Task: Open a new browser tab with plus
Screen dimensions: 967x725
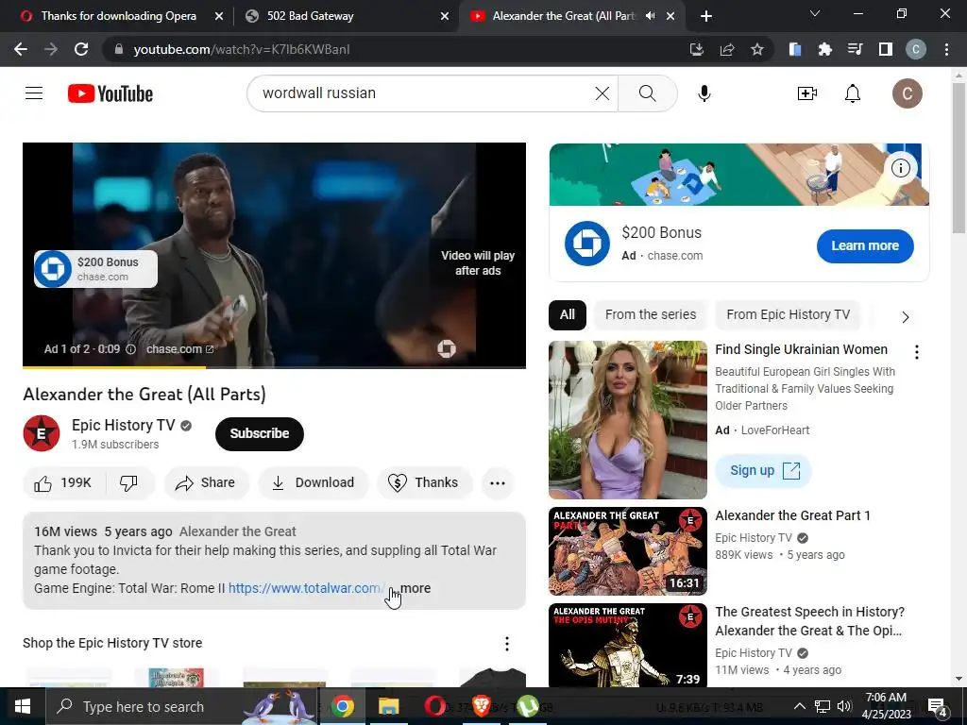Action: (x=706, y=16)
